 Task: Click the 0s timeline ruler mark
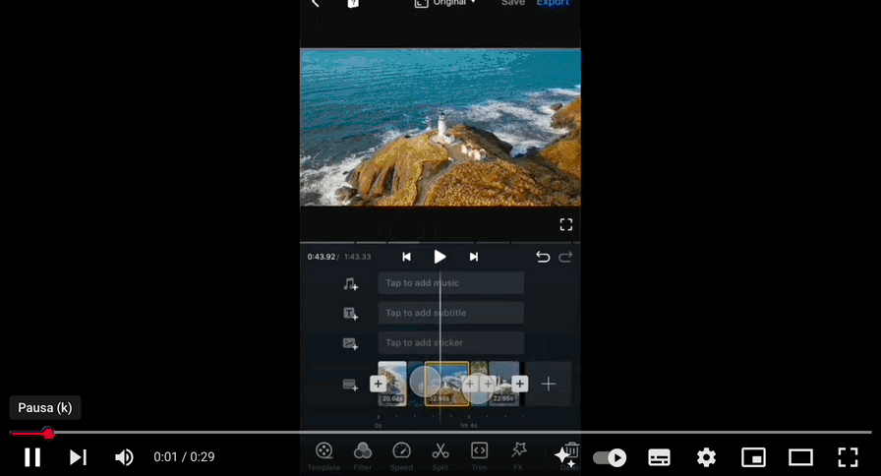tap(379, 426)
